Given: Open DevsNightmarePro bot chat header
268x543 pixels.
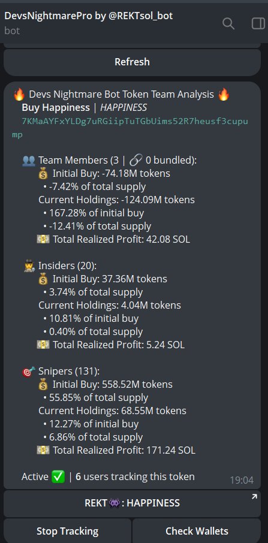Looking at the screenshot, I should click(89, 16).
